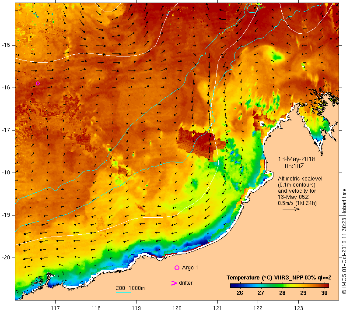Screen dimensions: 350x311
Task: Click the '(0.1m contours)' text line
Action: [297, 185]
